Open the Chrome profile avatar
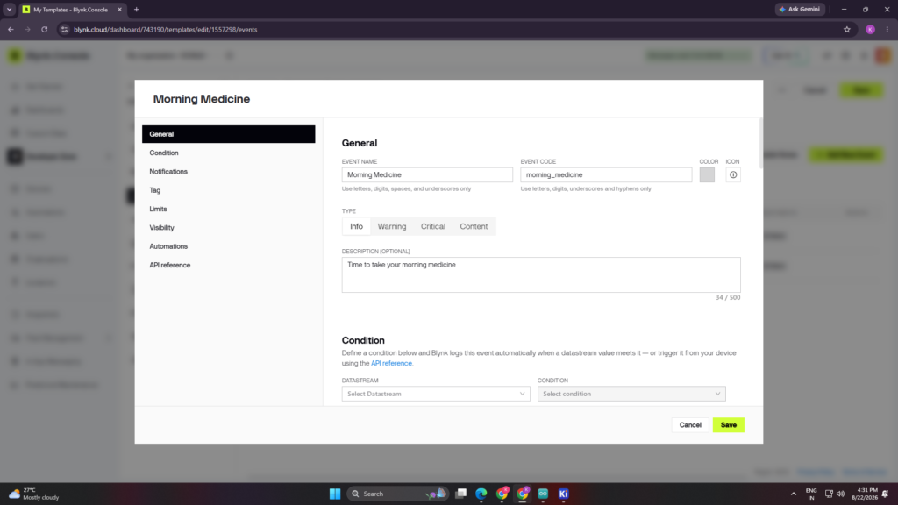This screenshot has height=505, width=898. (870, 29)
